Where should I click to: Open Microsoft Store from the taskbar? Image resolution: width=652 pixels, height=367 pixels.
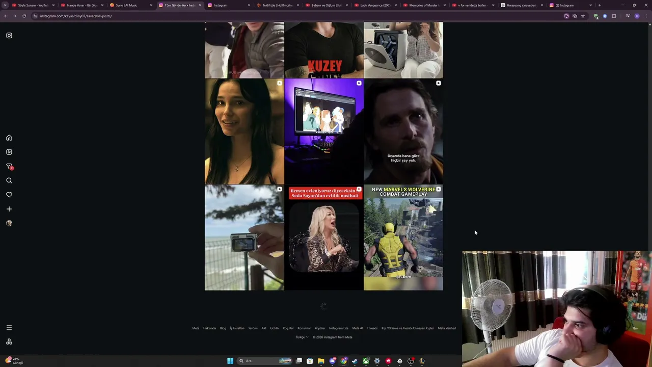click(x=310, y=361)
